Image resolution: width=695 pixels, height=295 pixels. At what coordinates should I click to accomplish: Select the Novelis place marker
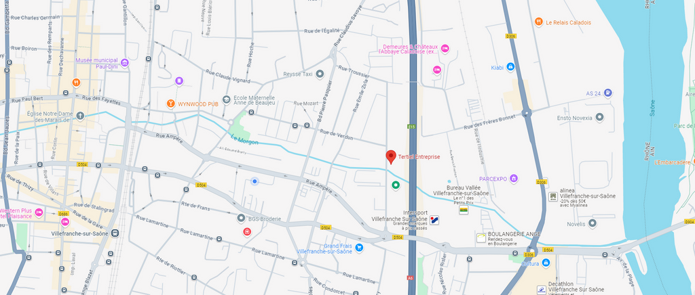(x=593, y=224)
